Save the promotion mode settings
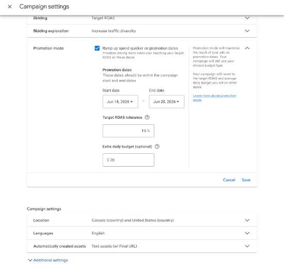285x276 pixels. (x=246, y=180)
